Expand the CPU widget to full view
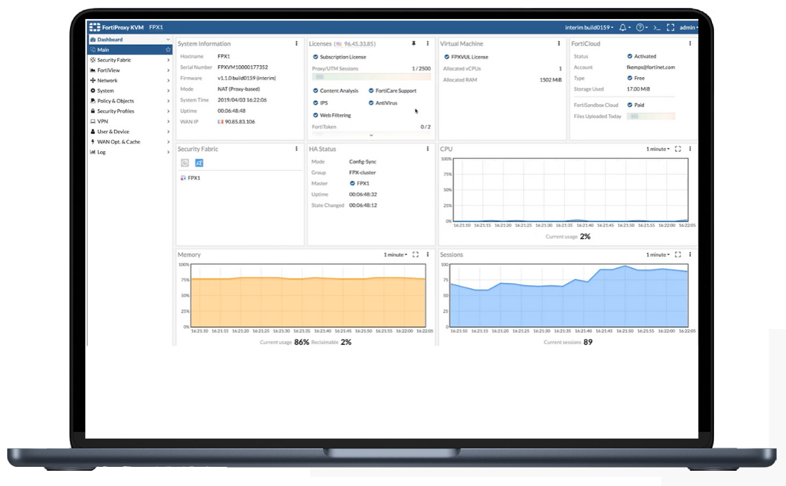 (678, 149)
